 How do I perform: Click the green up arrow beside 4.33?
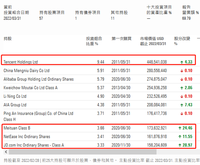[x=182, y=62]
